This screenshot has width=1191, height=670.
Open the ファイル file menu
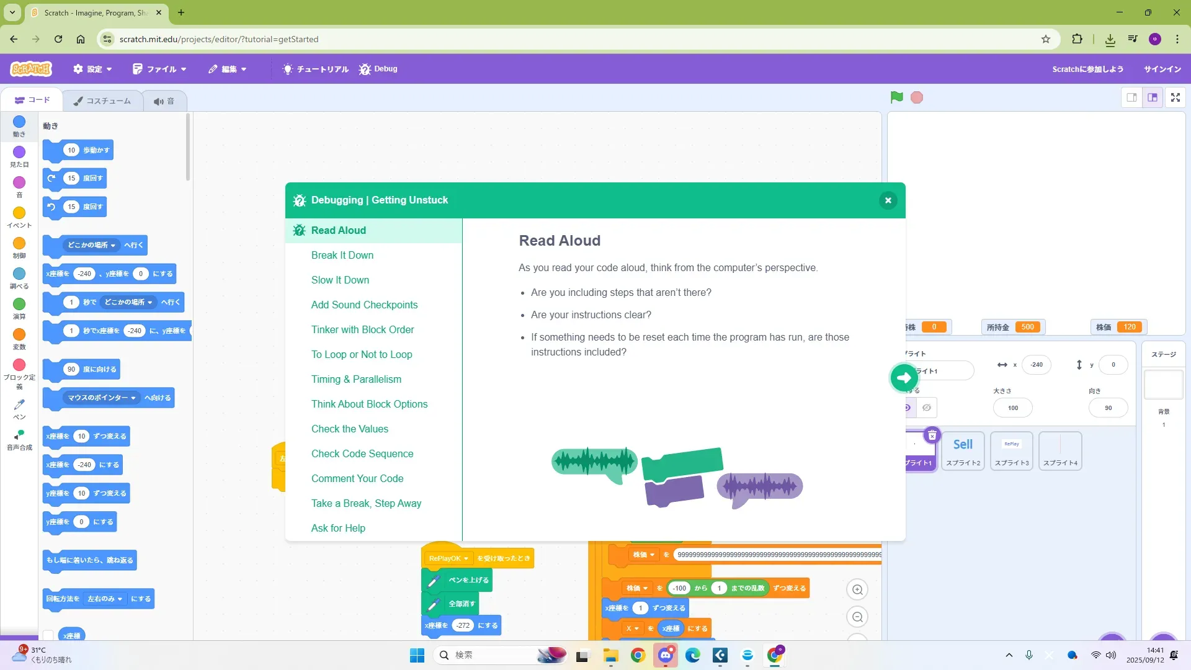(159, 69)
